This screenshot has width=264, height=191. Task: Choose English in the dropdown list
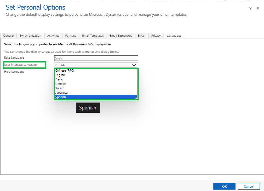click(x=96, y=75)
